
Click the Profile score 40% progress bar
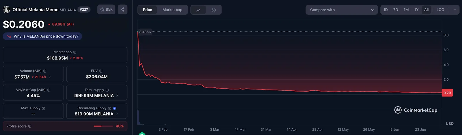coord(103,126)
